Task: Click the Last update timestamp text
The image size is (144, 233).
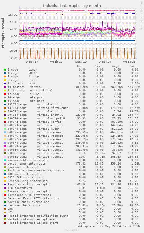Action: [x=108, y=226]
